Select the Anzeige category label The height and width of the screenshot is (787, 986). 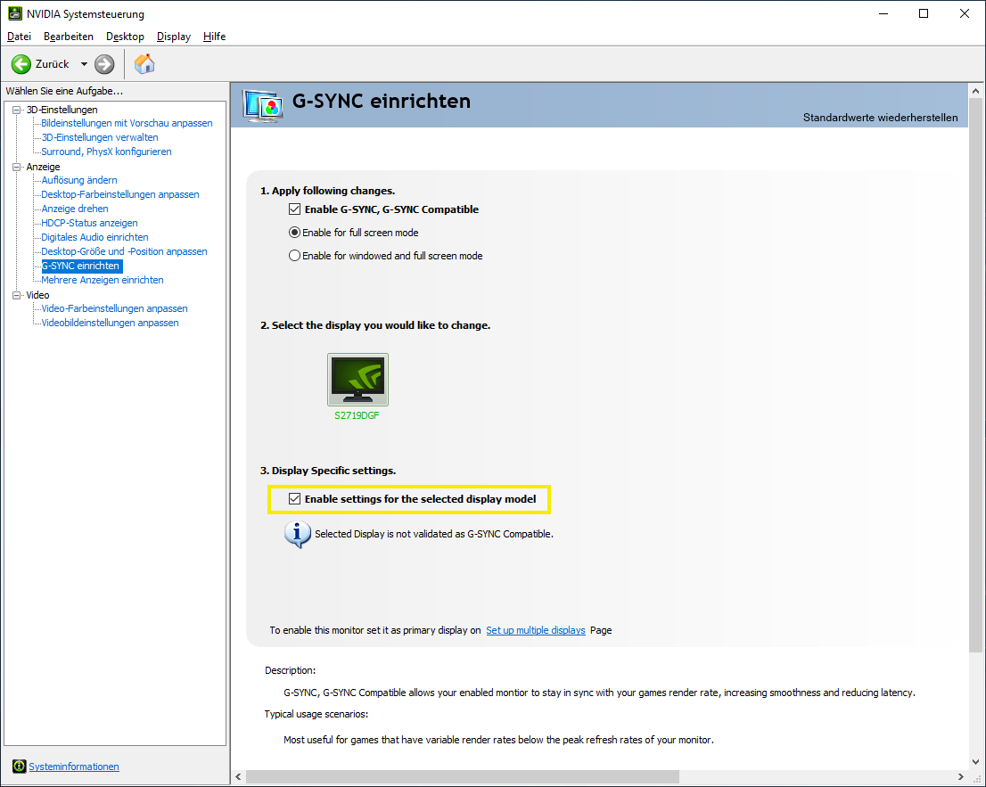44,168
